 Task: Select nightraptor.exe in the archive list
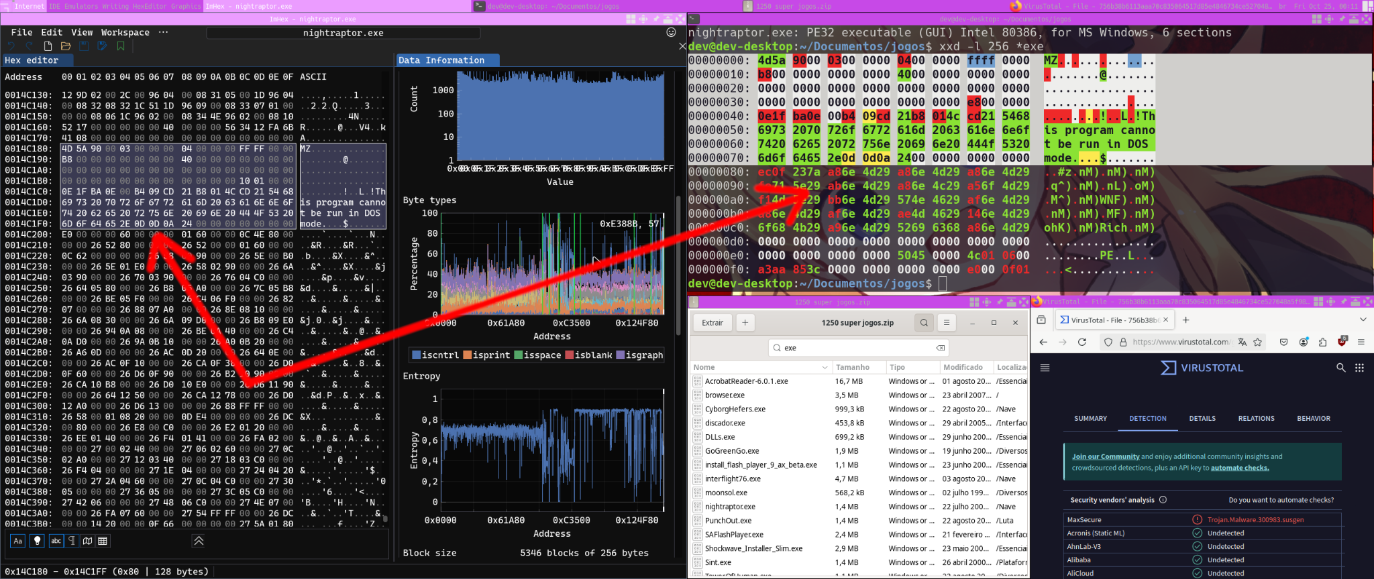tap(860, 507)
